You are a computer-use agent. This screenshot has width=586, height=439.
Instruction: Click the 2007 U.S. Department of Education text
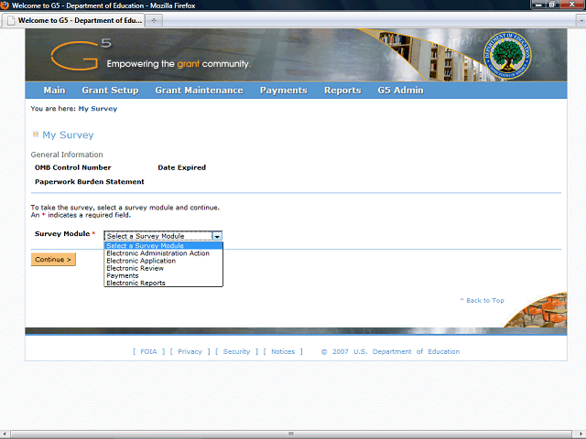[x=390, y=351]
